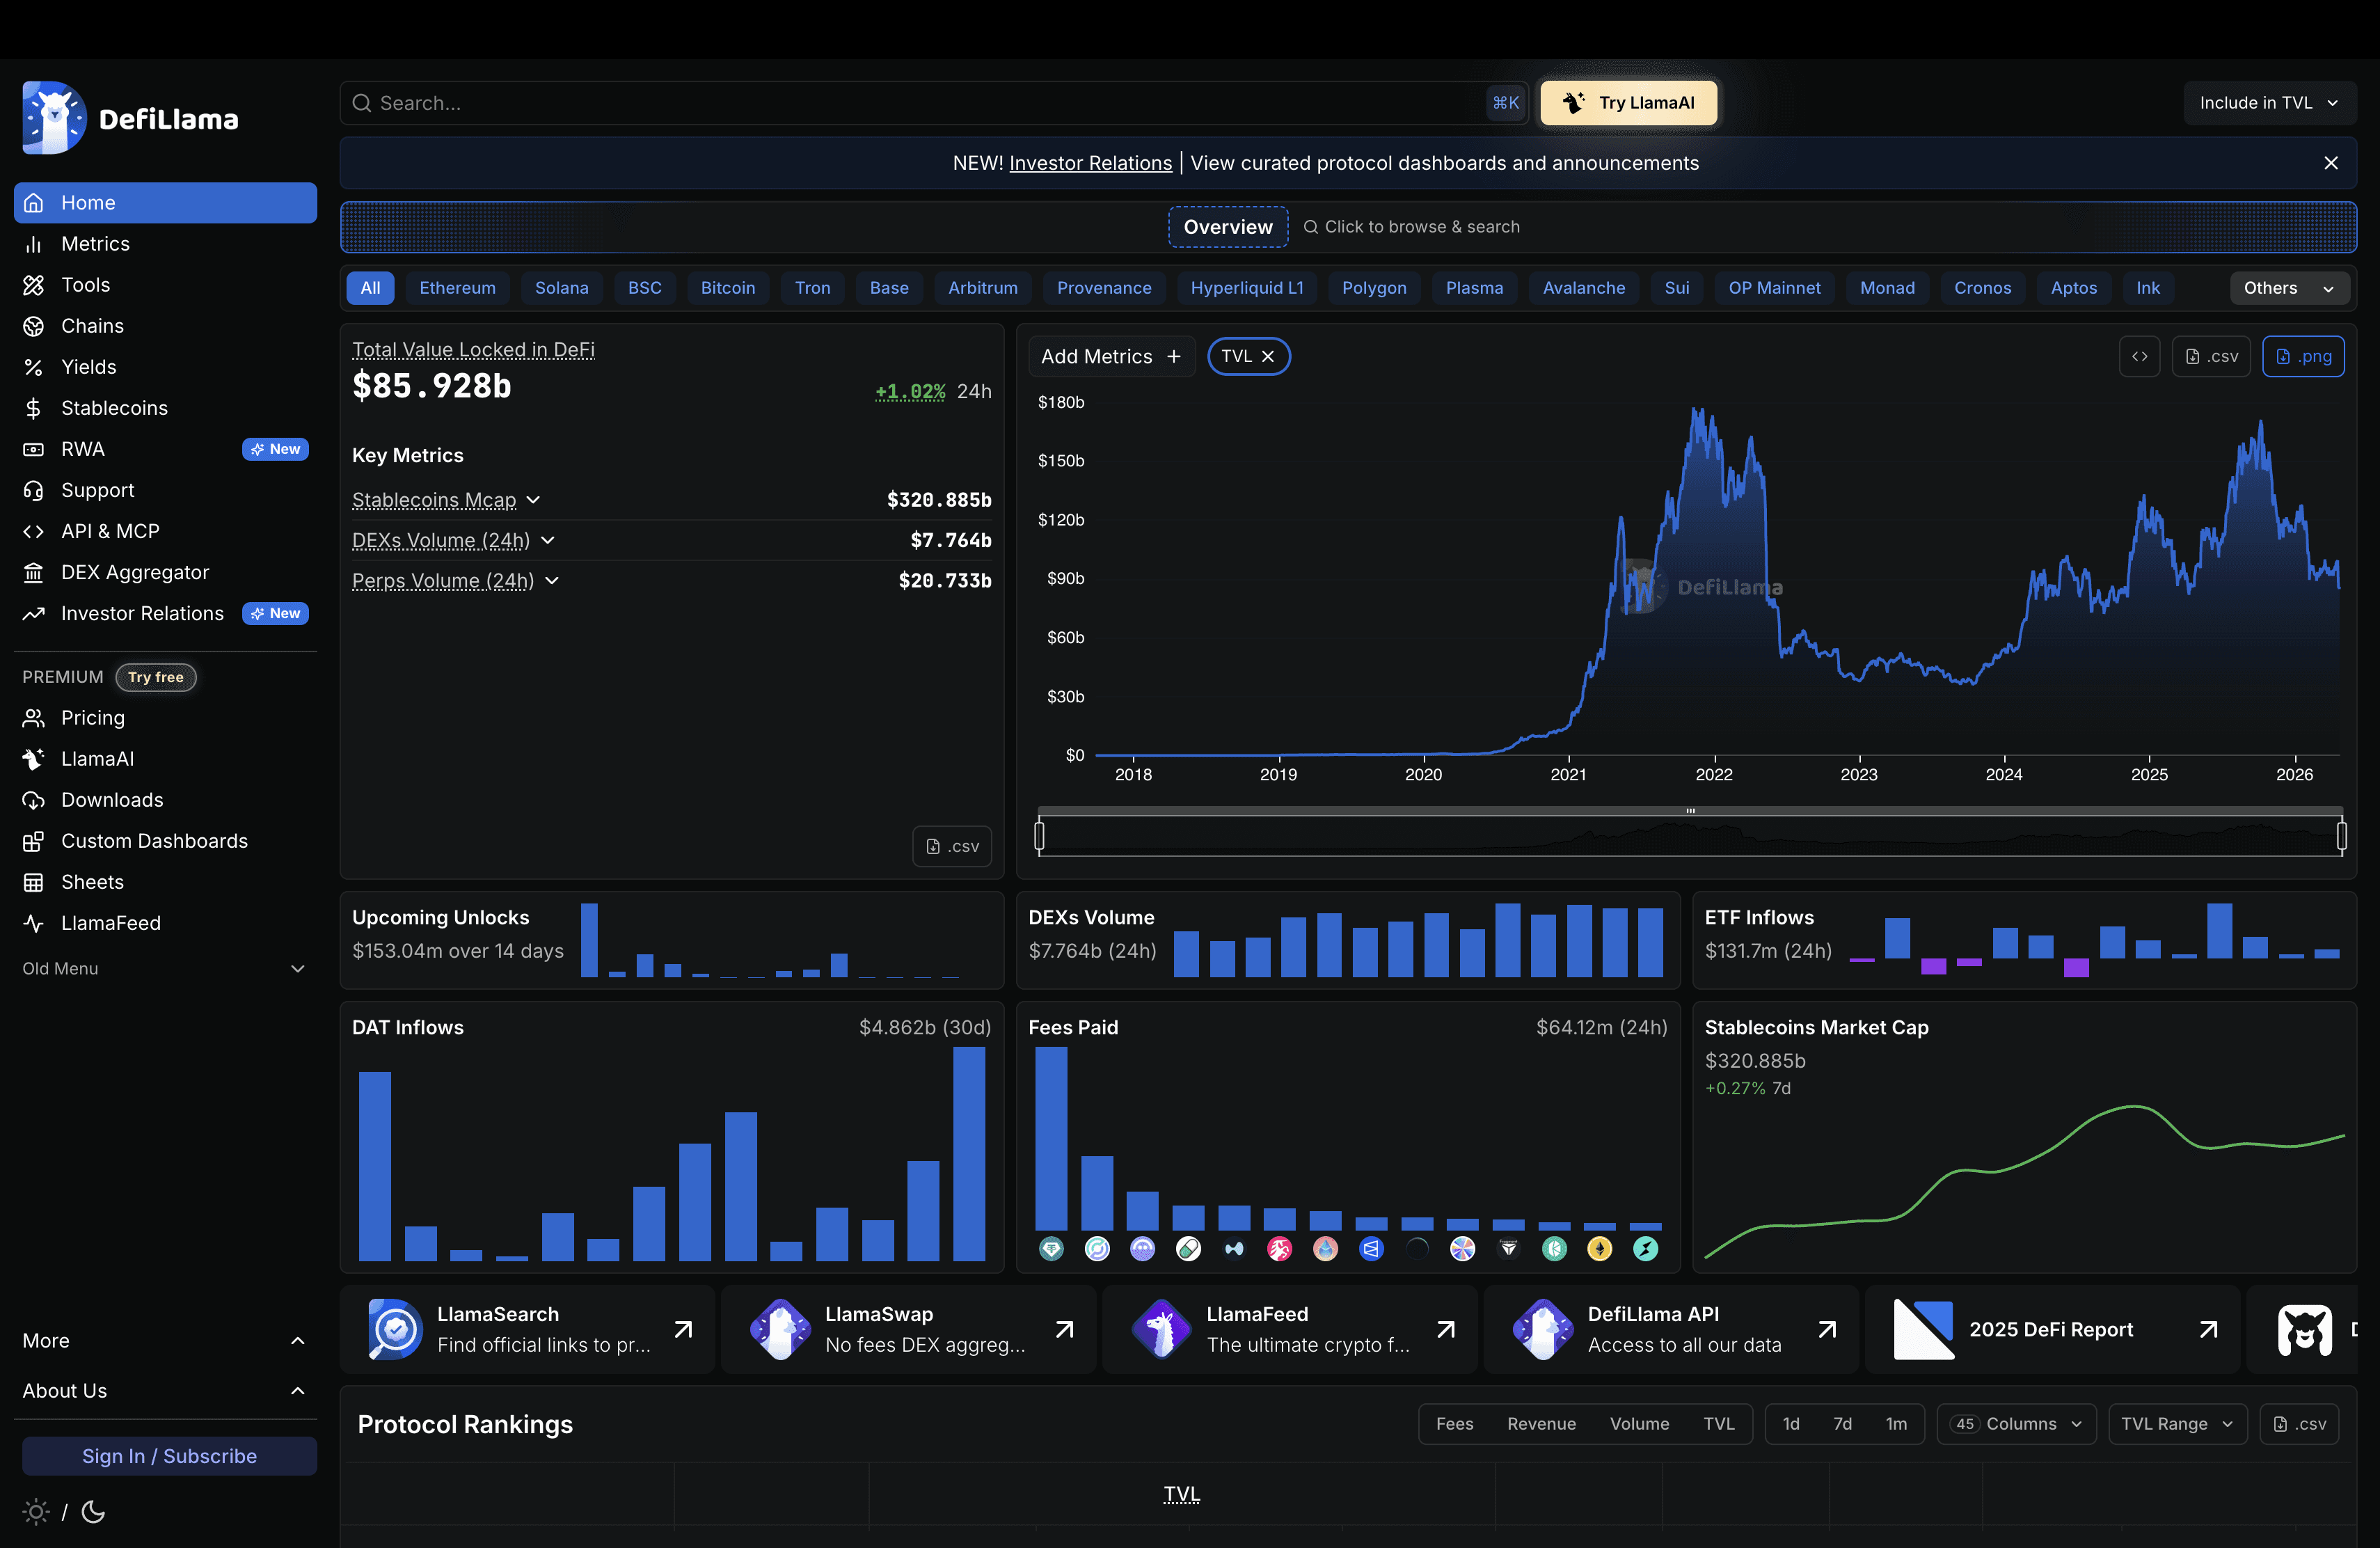
Task: Open LlamaFeed sidebar item
Action: coord(165,923)
